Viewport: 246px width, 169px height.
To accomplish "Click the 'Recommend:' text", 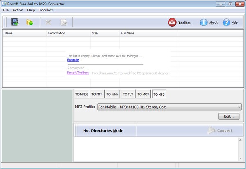I will click(76, 68).
